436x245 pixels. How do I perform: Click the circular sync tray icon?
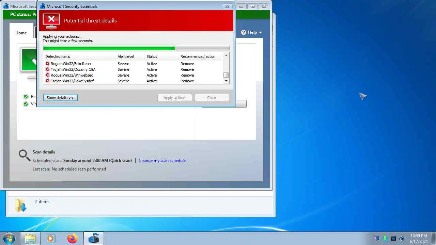[402, 239]
